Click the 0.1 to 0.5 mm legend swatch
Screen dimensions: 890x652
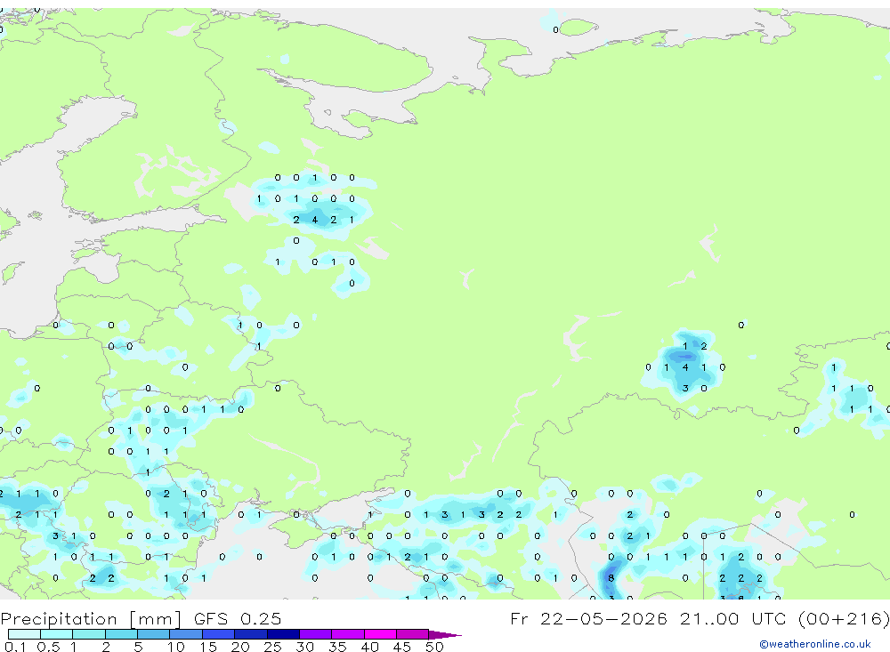(24, 634)
